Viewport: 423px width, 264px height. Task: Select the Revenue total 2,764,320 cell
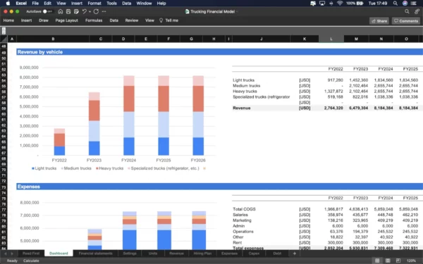coord(331,108)
